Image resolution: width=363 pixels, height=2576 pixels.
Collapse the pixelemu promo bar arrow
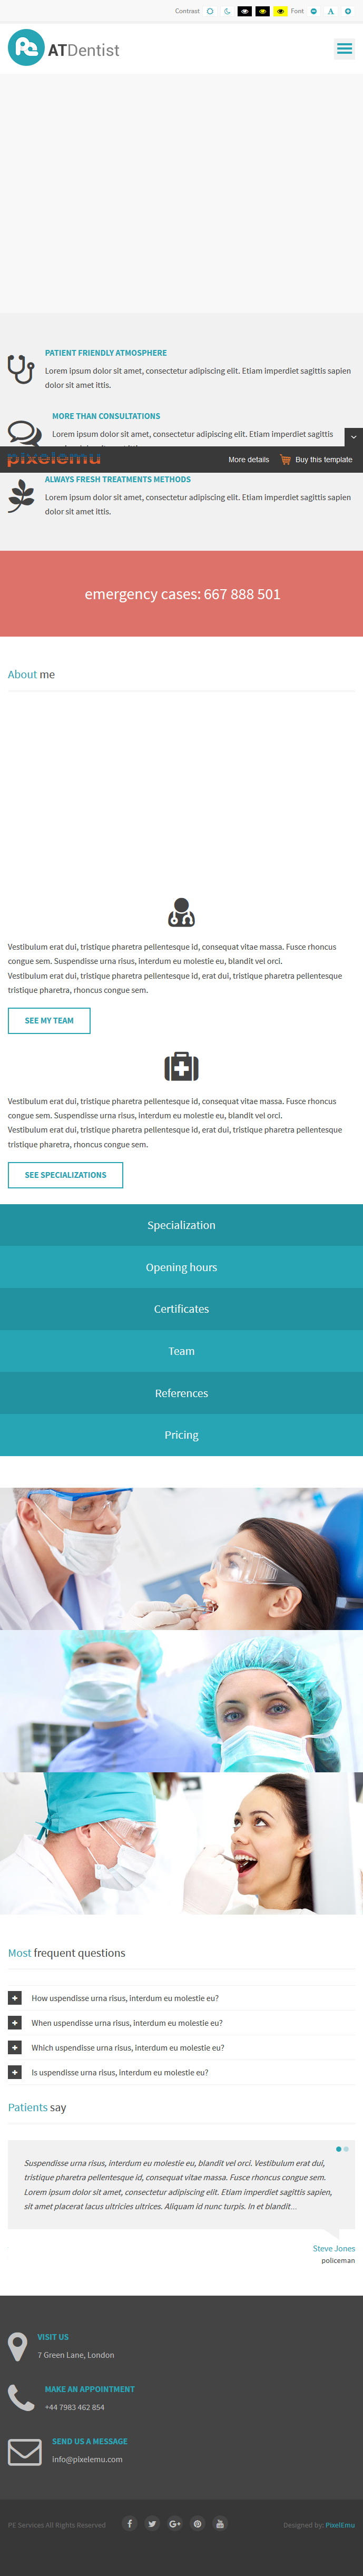[353, 437]
